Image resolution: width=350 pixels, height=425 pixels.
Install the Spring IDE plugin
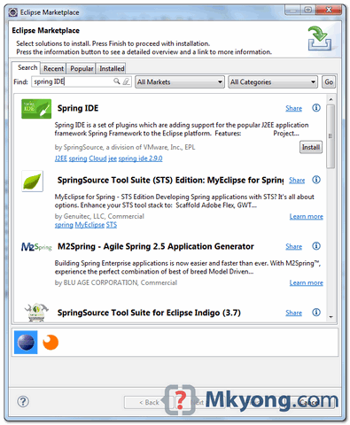point(311,147)
